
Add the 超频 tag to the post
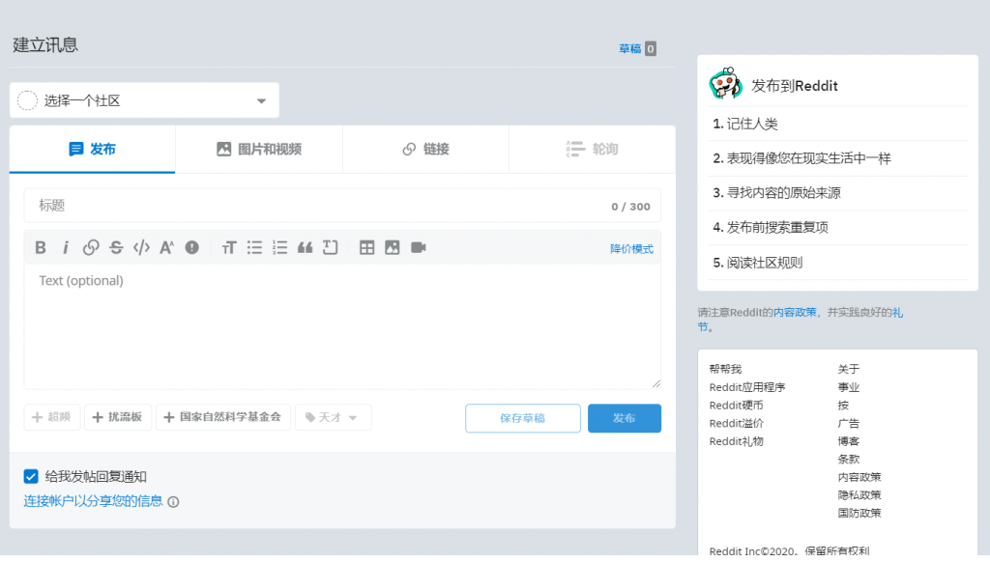[x=52, y=417]
